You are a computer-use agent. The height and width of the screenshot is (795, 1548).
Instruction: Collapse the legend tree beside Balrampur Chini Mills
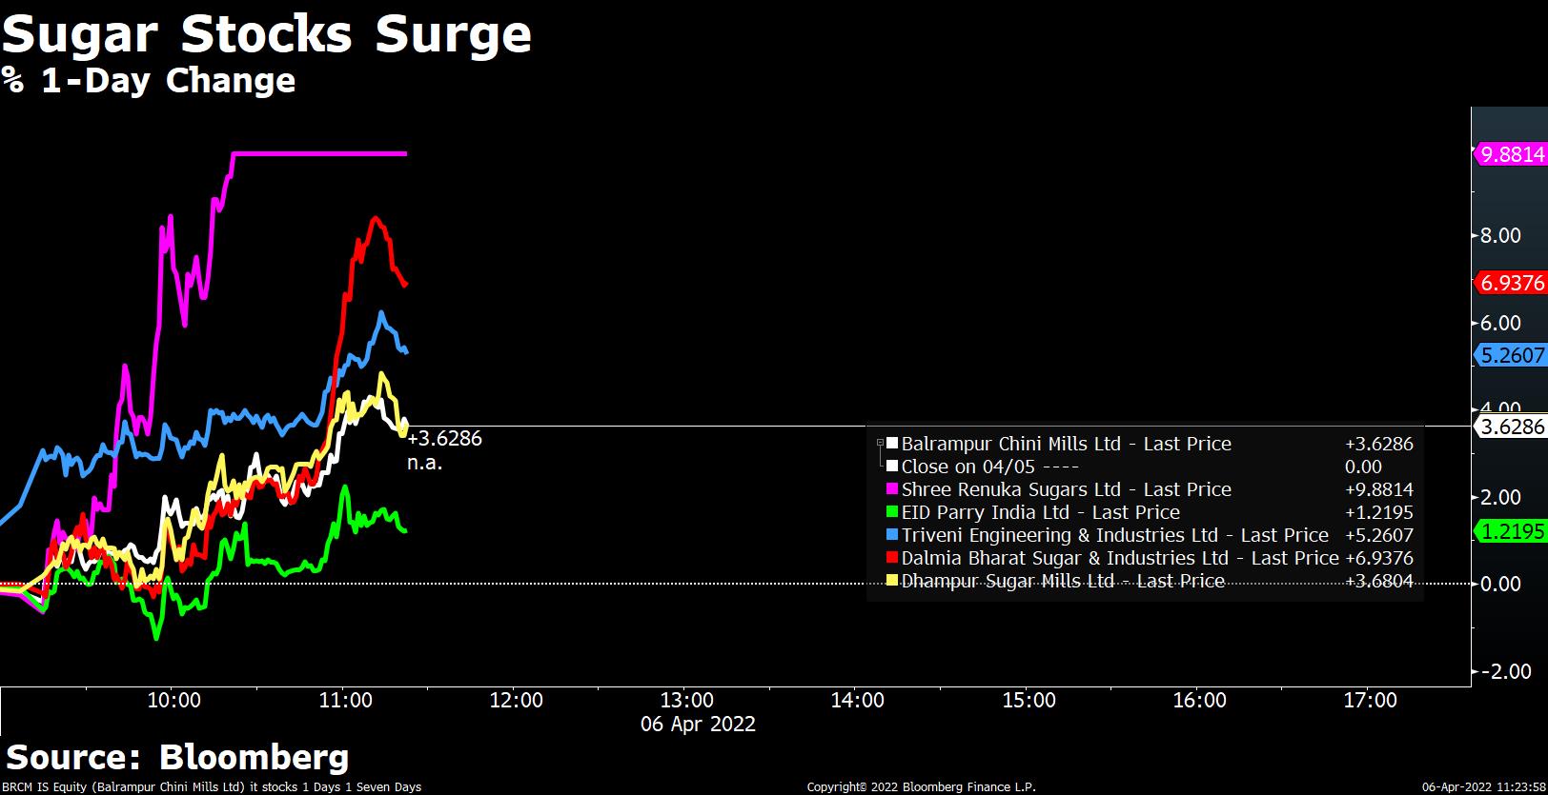(880, 444)
